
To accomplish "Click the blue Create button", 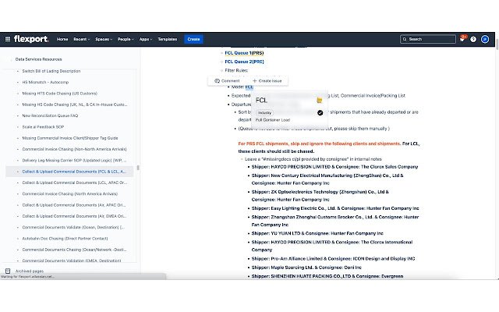I will 193,39.
